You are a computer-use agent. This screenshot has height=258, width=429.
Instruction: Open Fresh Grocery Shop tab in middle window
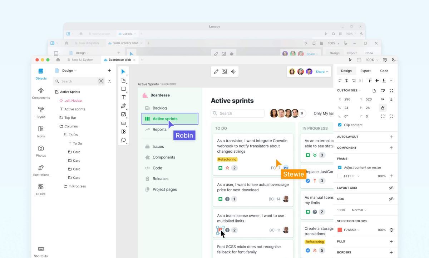[x=125, y=43]
